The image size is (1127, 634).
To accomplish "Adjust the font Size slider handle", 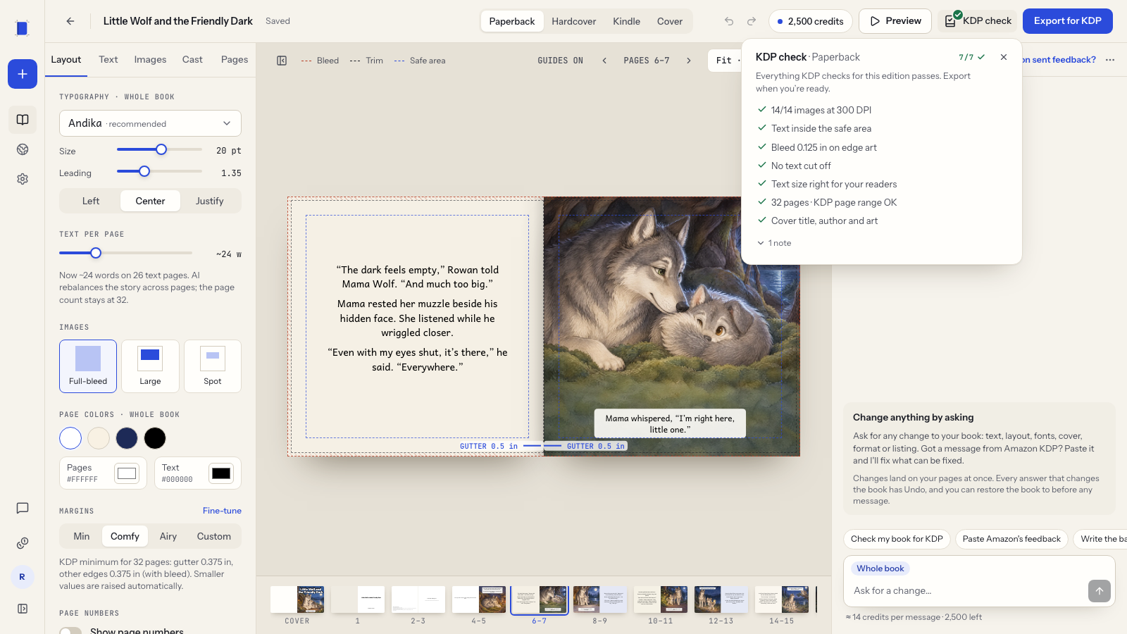I will point(161,149).
